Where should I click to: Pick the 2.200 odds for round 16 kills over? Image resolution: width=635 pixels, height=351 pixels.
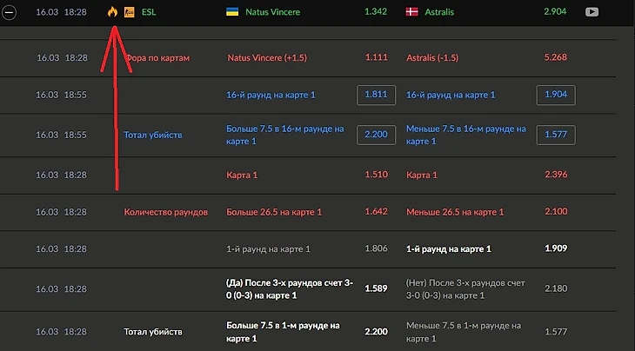(377, 134)
